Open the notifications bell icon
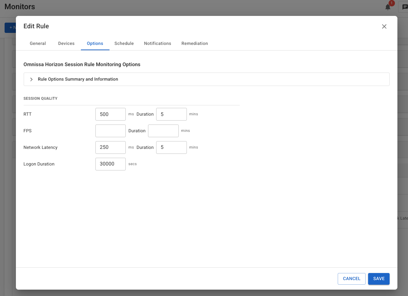The width and height of the screenshot is (408, 296). click(388, 7)
